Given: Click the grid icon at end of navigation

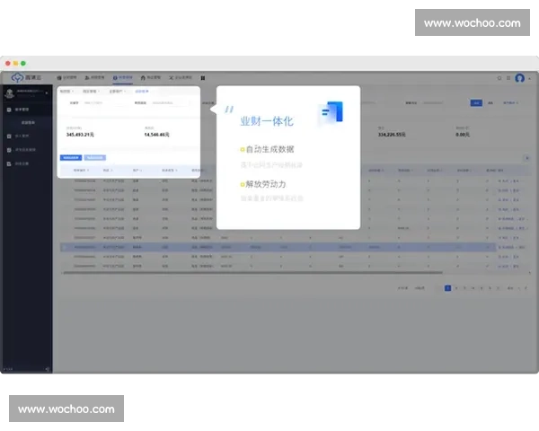Looking at the screenshot, I should point(203,78).
